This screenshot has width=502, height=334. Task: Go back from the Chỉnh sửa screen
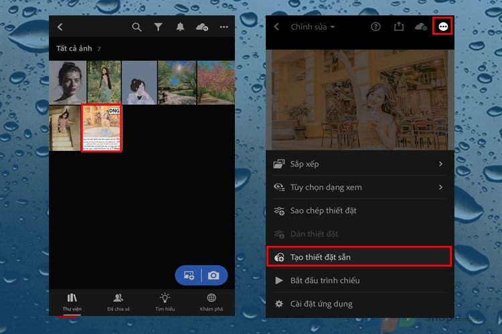pos(276,27)
